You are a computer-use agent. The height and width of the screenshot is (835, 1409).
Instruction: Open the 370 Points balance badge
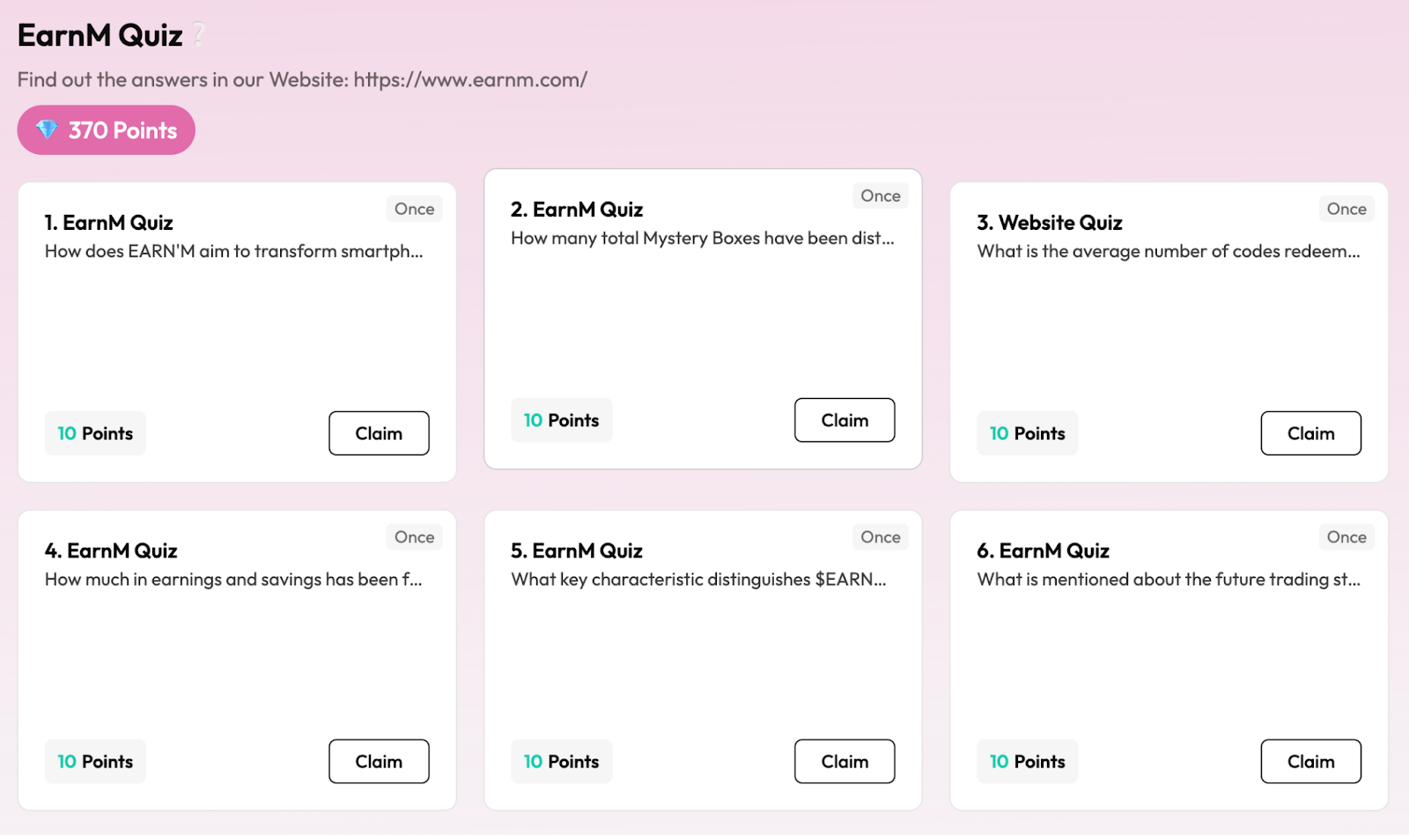tap(107, 130)
